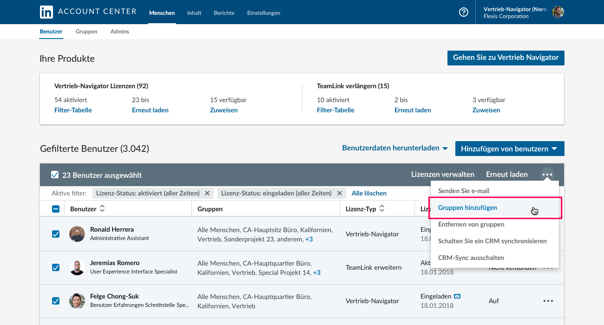Screen dimensions: 604x325
Task: Click 'Zuweisen' under 15 verfügbar
Action: point(223,110)
